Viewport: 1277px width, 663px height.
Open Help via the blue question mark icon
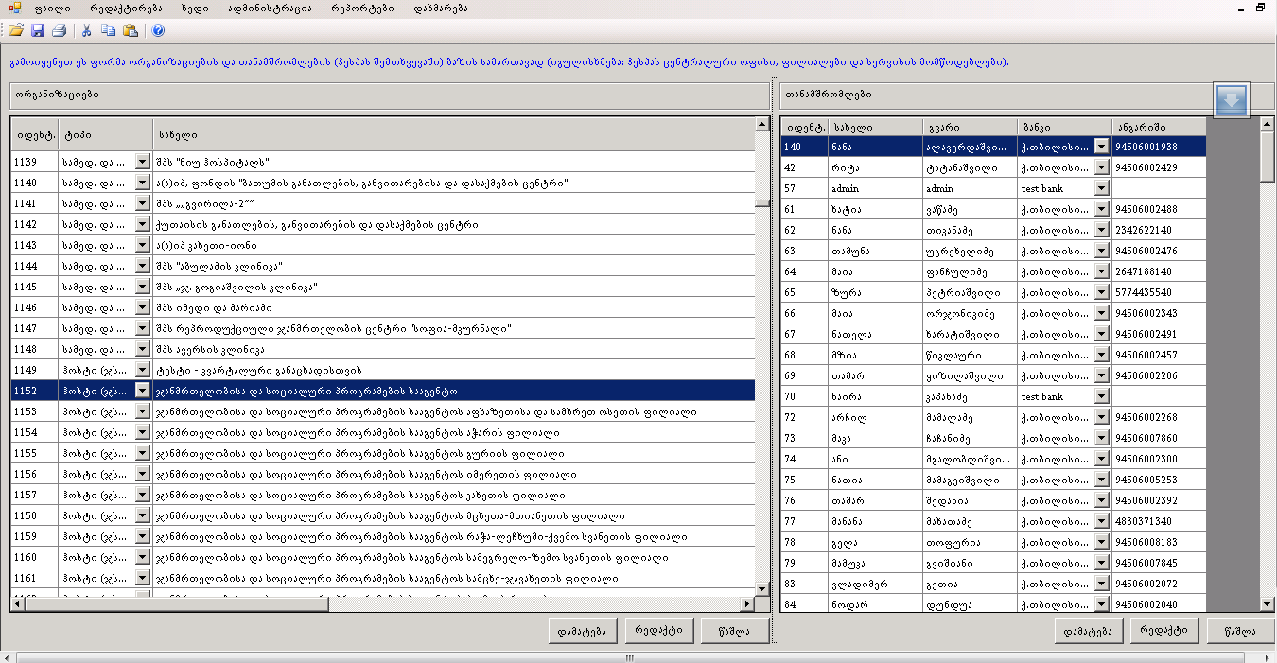[x=158, y=30]
